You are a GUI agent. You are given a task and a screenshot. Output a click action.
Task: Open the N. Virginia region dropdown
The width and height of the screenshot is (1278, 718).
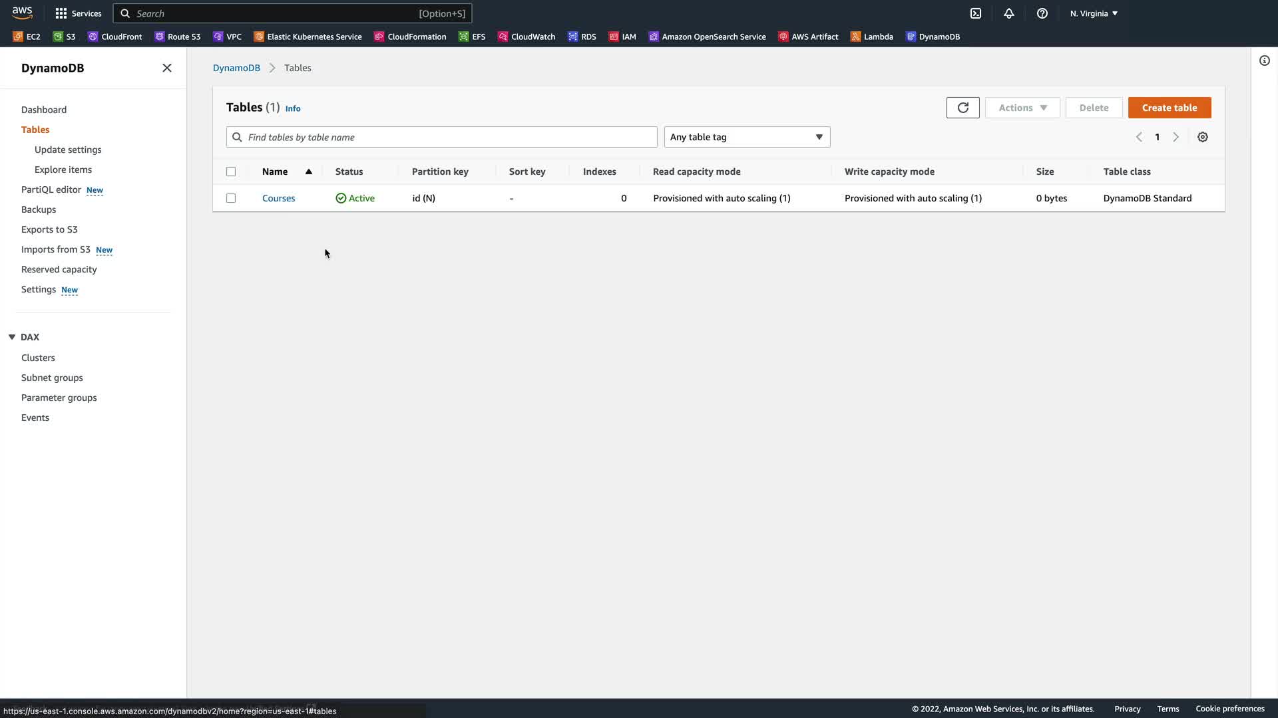(1094, 13)
